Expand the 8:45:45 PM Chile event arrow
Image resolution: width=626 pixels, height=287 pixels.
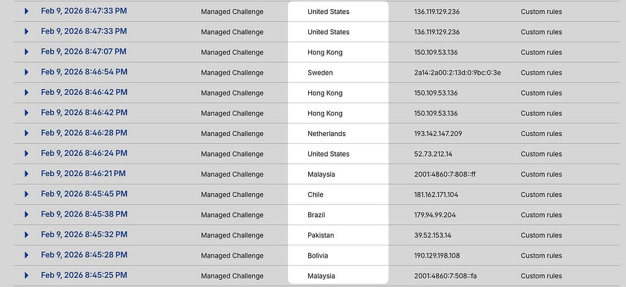(26, 194)
